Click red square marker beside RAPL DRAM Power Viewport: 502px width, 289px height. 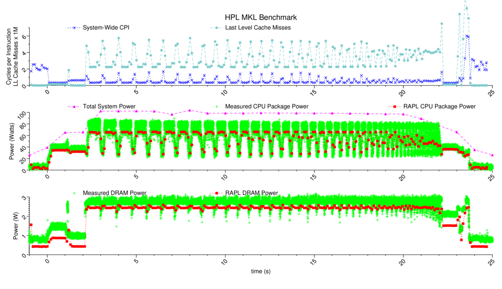coord(217,193)
